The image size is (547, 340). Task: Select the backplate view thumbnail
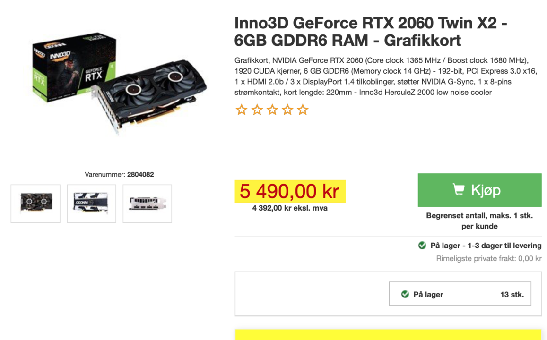(x=91, y=204)
